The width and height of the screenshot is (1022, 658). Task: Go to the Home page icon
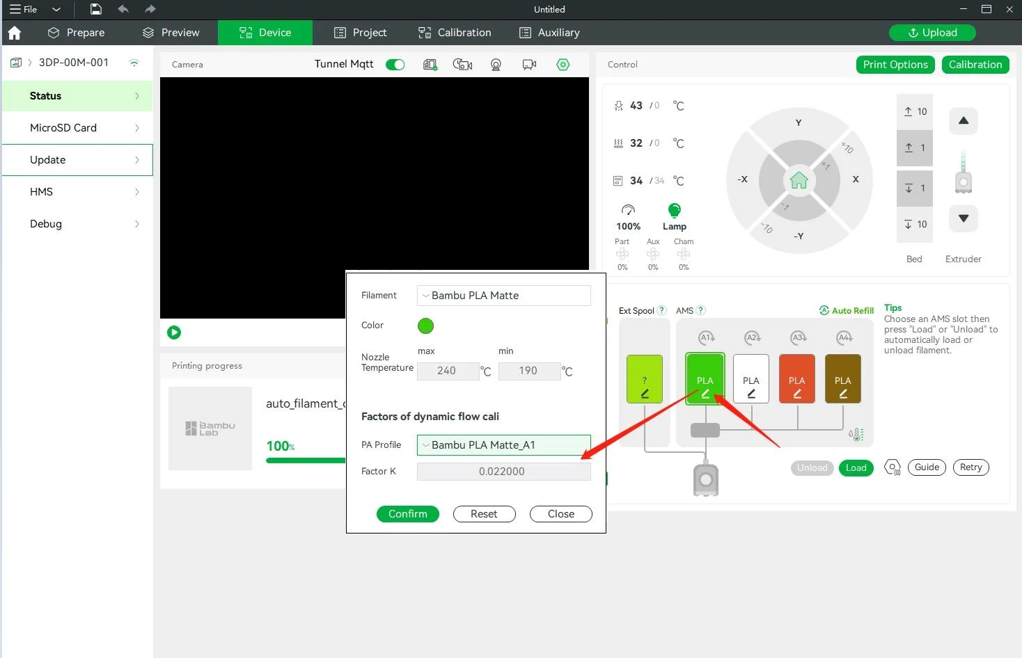[15, 33]
